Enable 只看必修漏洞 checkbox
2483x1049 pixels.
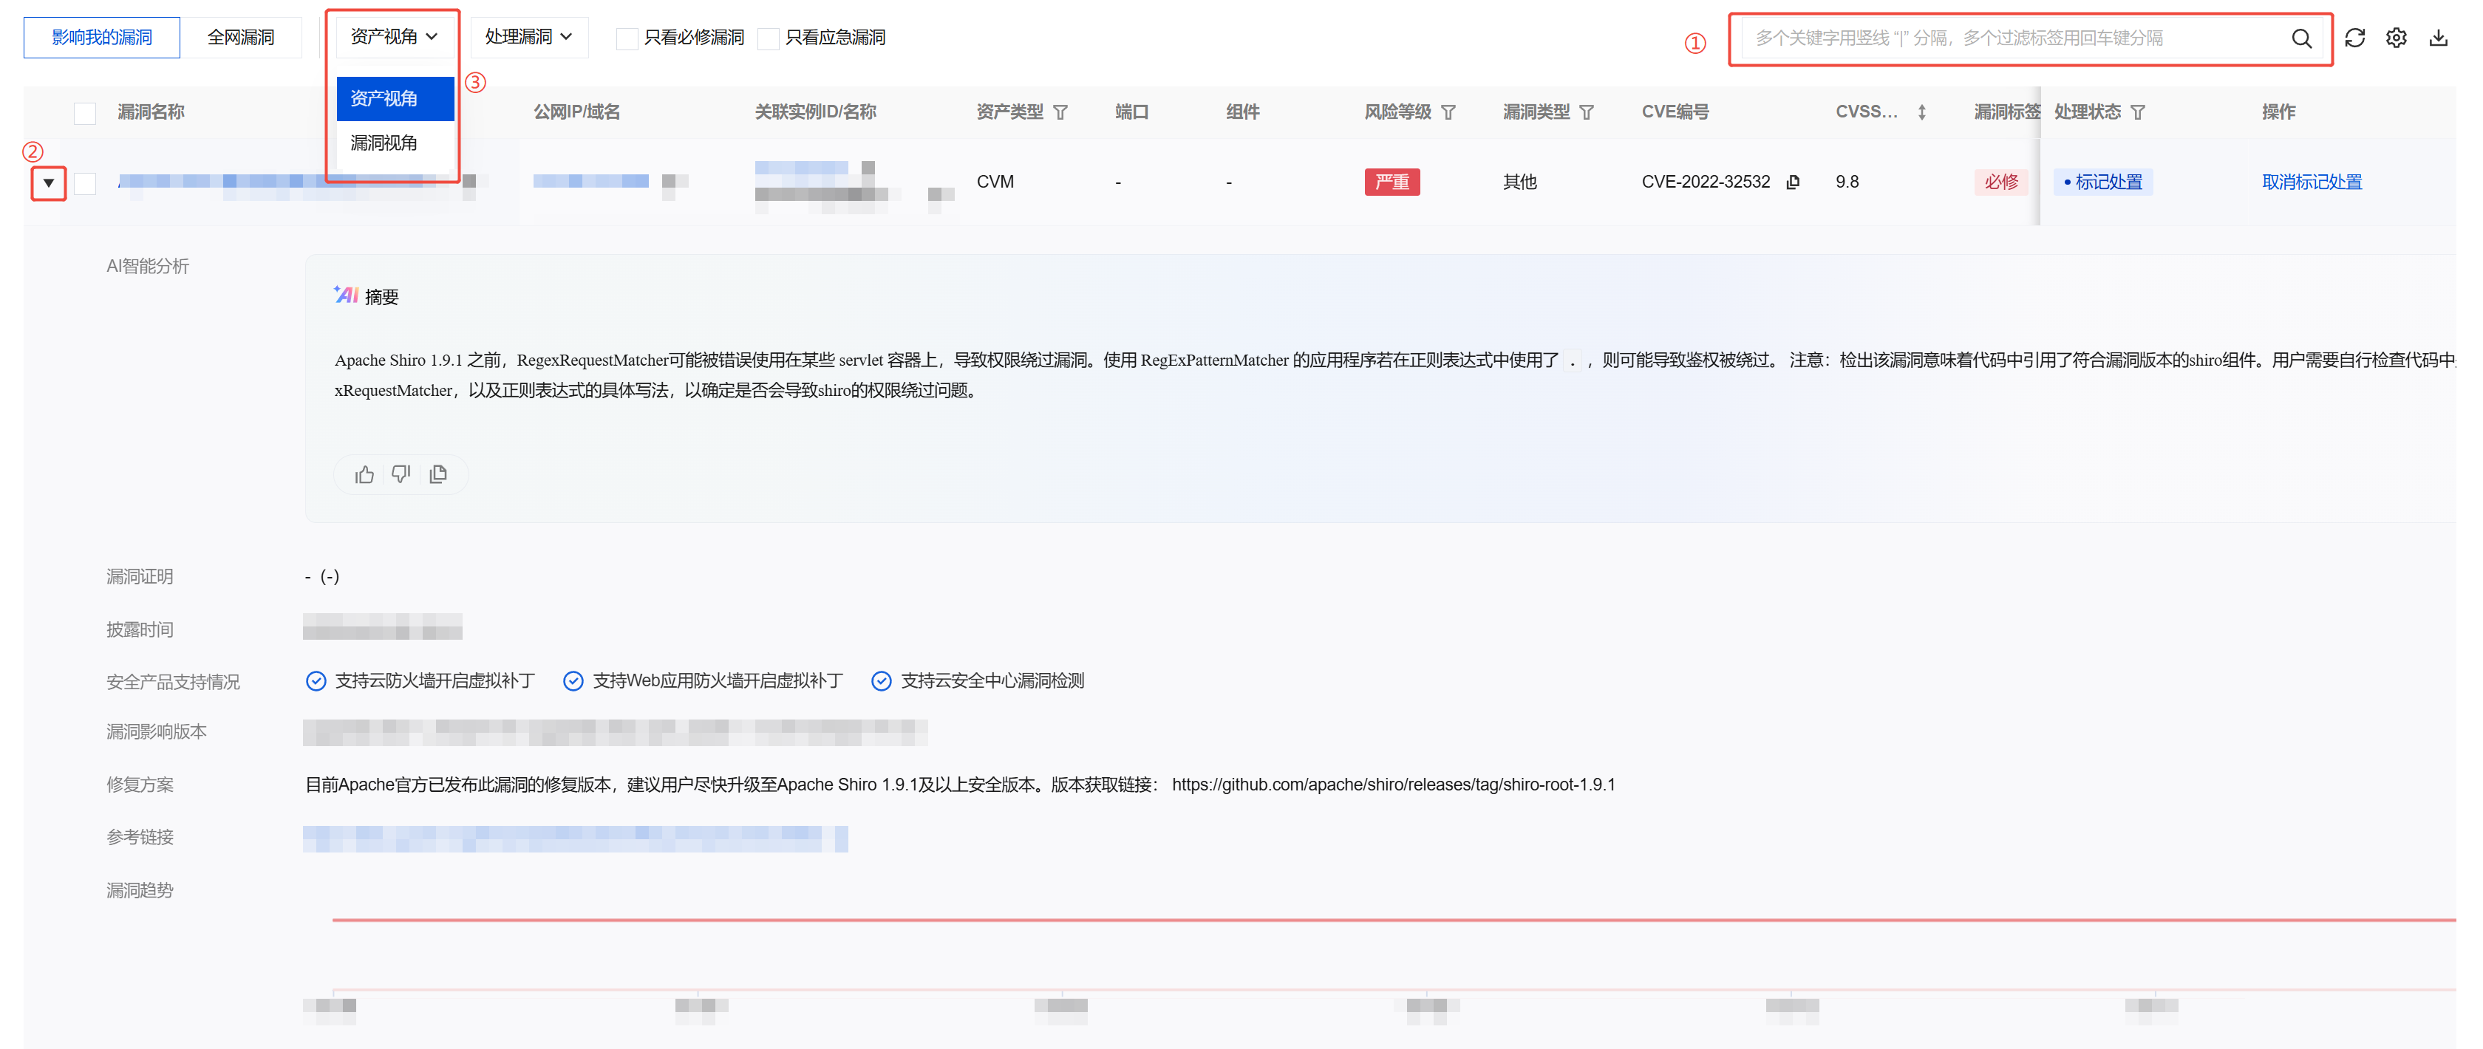[x=627, y=38]
